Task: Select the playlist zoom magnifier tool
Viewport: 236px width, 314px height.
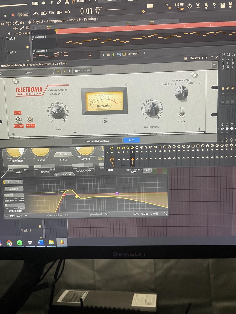Action: [x=17, y=23]
